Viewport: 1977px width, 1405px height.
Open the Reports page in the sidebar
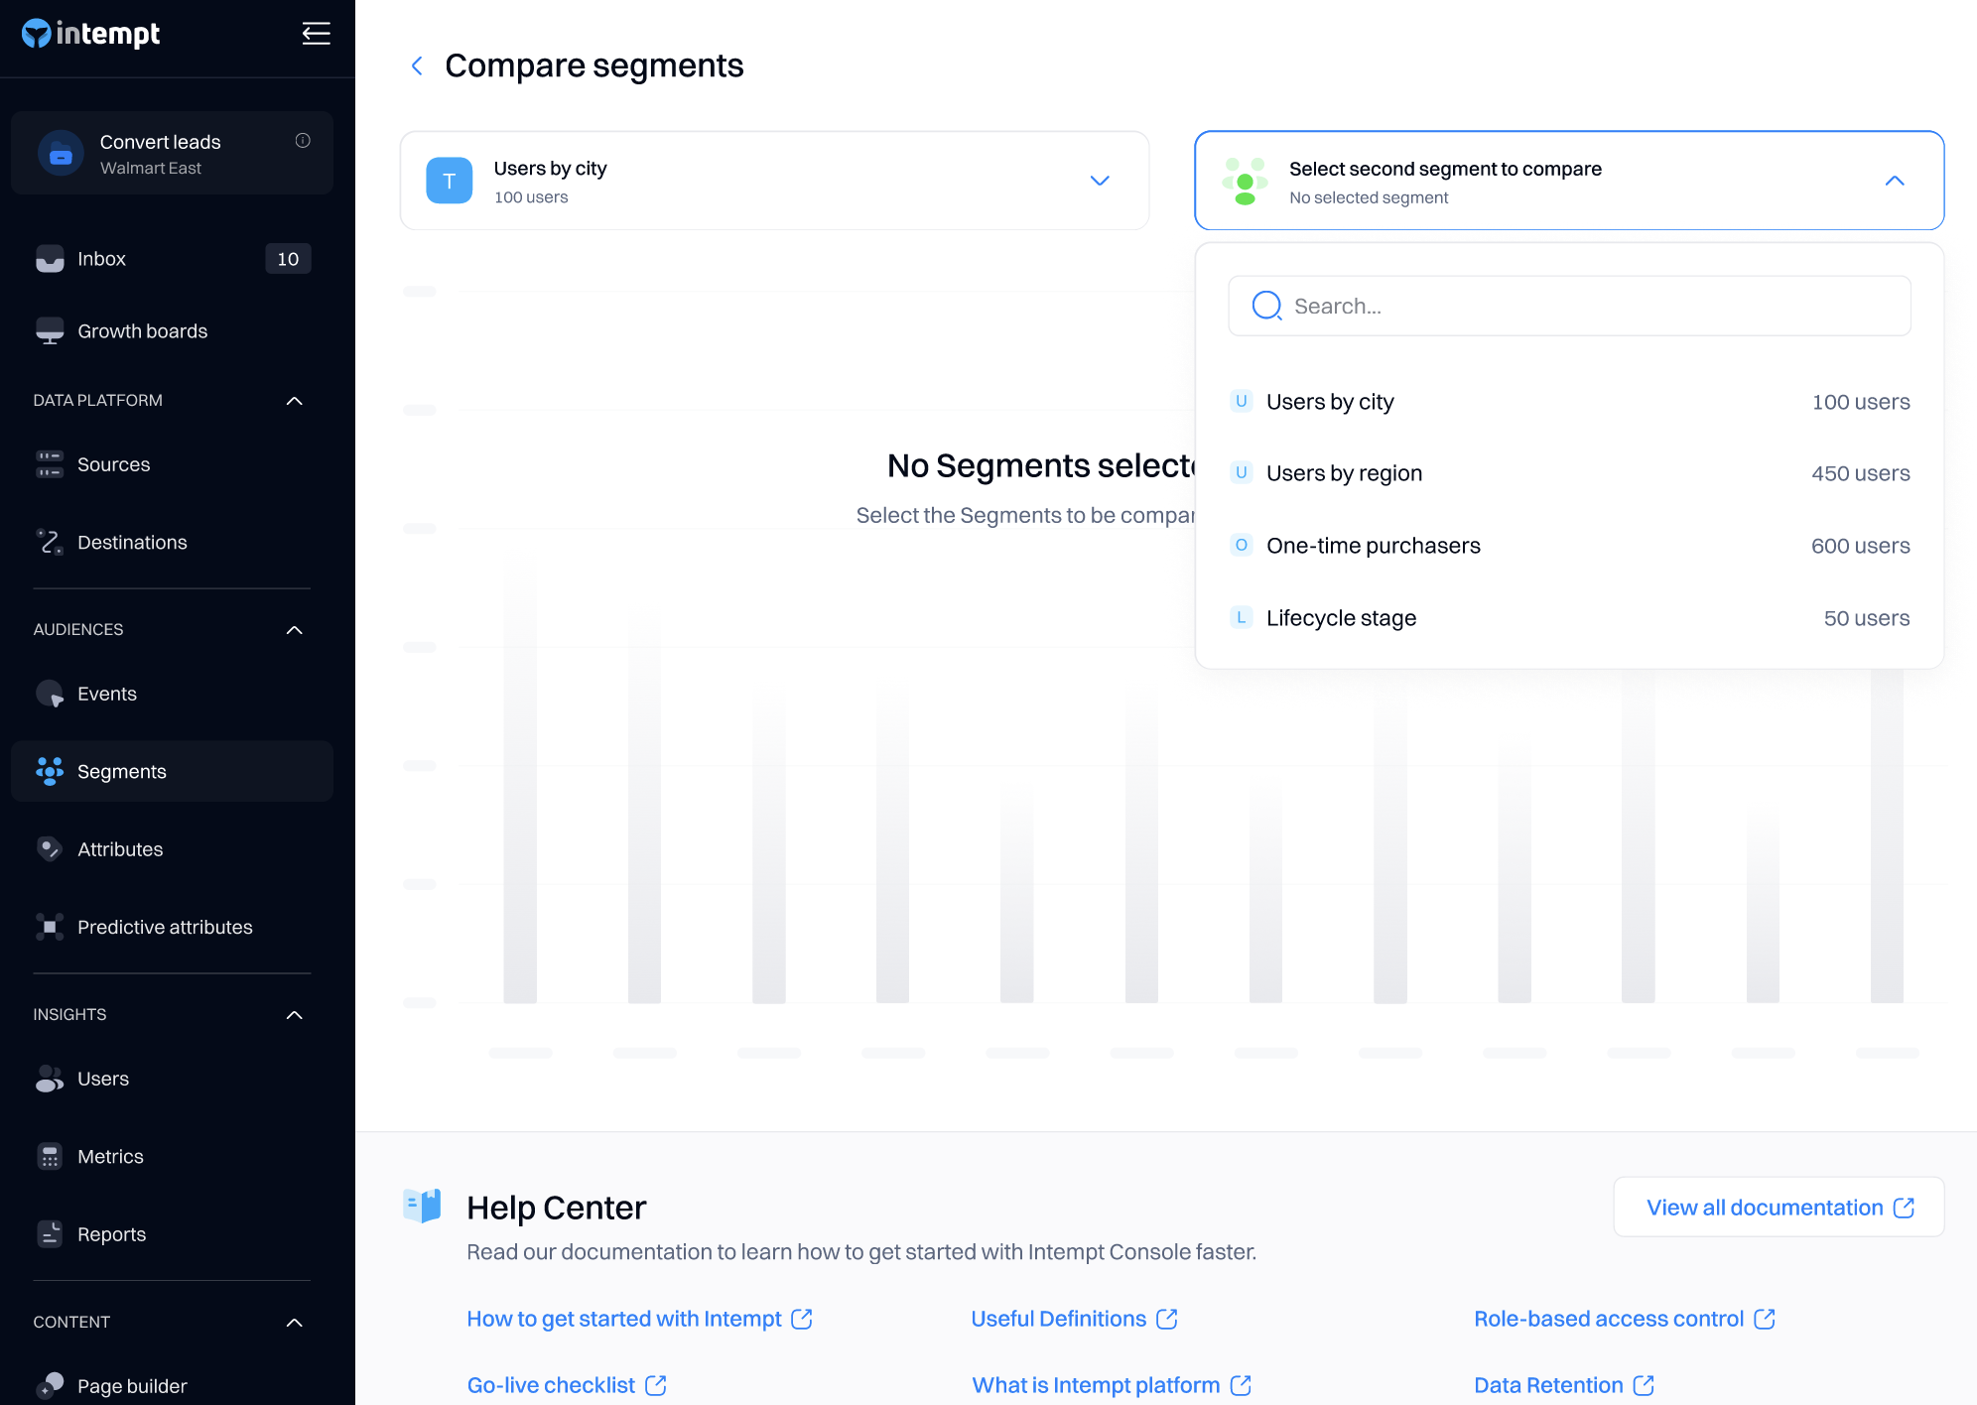[111, 1234]
